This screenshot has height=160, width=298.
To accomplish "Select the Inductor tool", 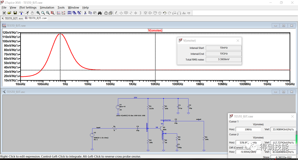I will coord(141,13).
